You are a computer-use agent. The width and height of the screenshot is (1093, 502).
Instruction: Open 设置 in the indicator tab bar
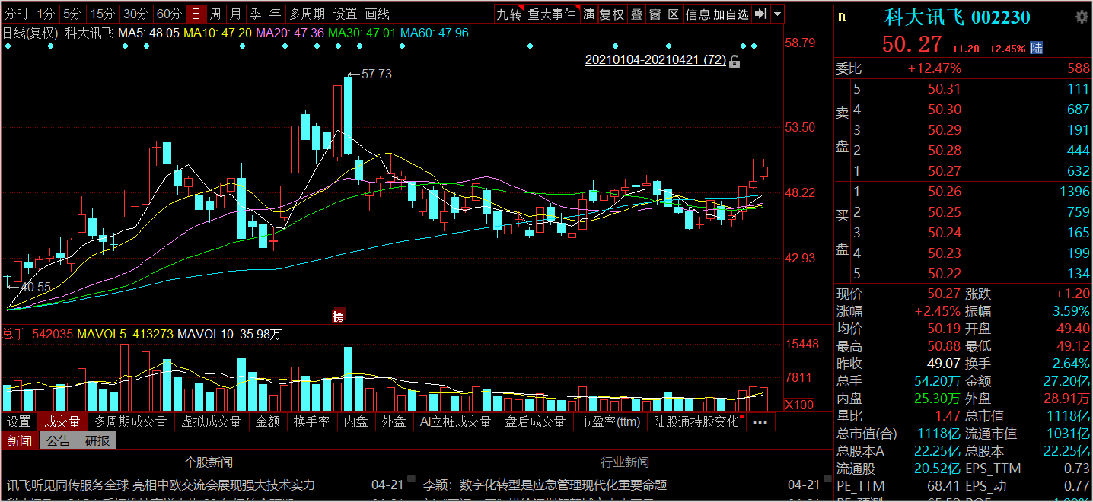point(19,421)
